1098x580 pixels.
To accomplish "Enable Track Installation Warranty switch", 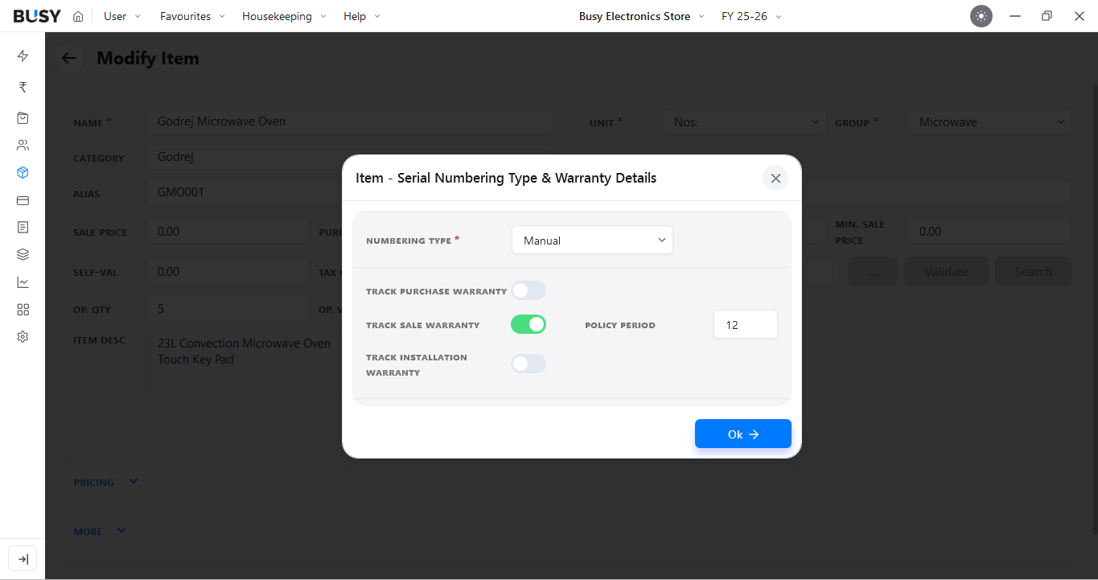I will 528,364.
